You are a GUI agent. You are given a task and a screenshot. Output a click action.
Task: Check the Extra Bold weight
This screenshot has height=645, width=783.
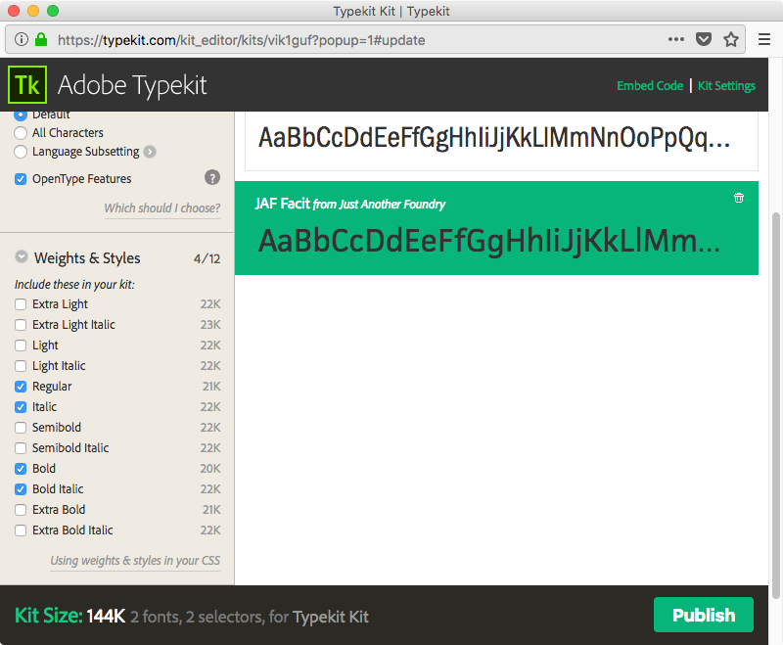click(x=21, y=510)
